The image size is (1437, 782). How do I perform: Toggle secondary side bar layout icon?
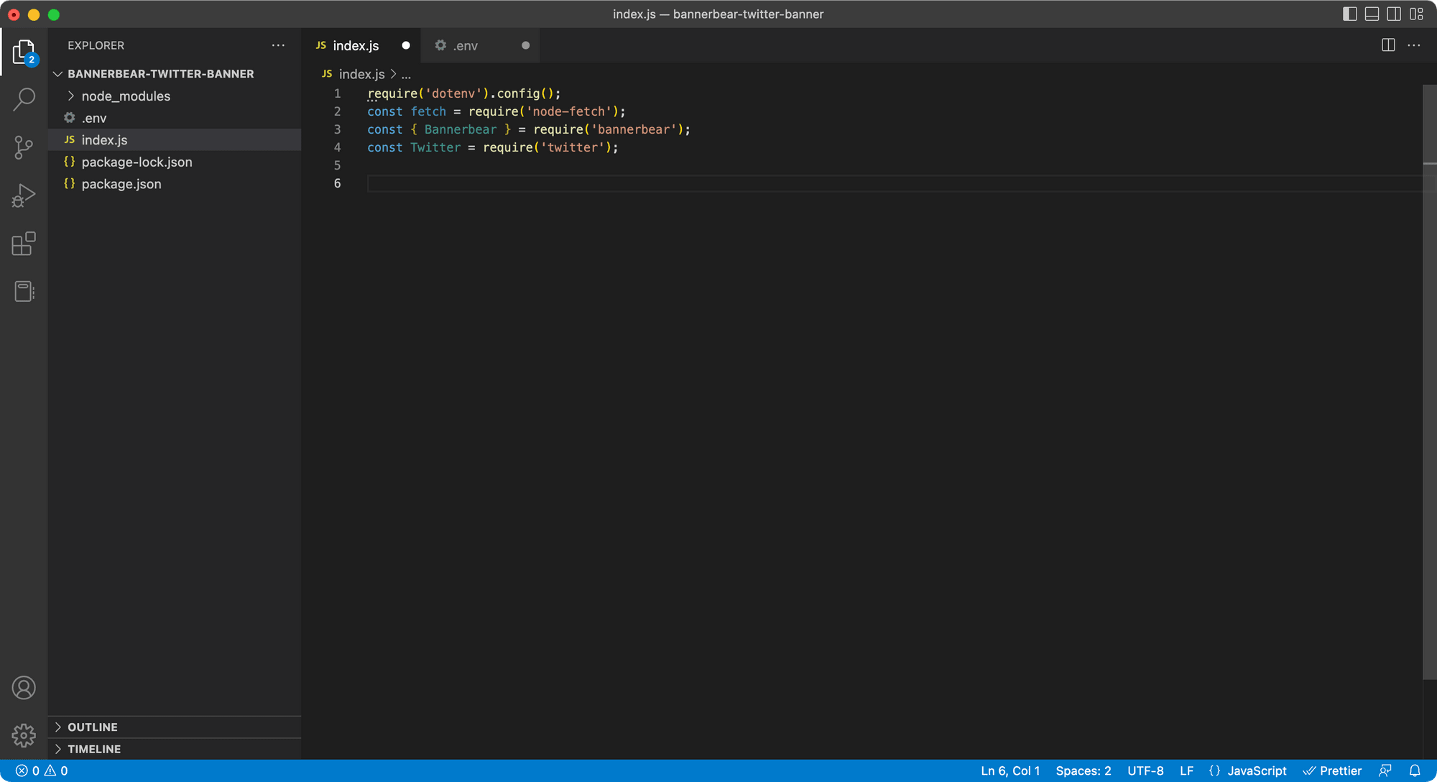click(1394, 14)
